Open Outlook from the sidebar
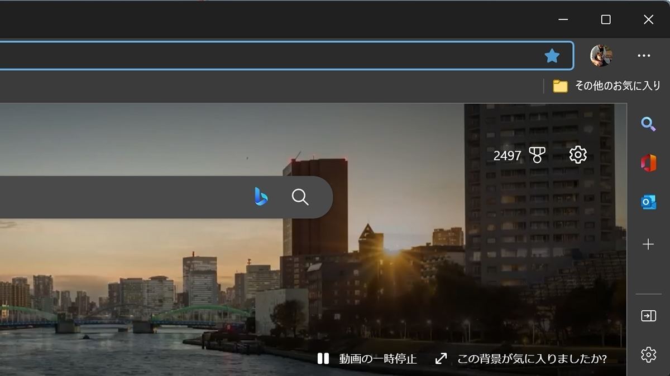670x376 pixels. (x=648, y=202)
